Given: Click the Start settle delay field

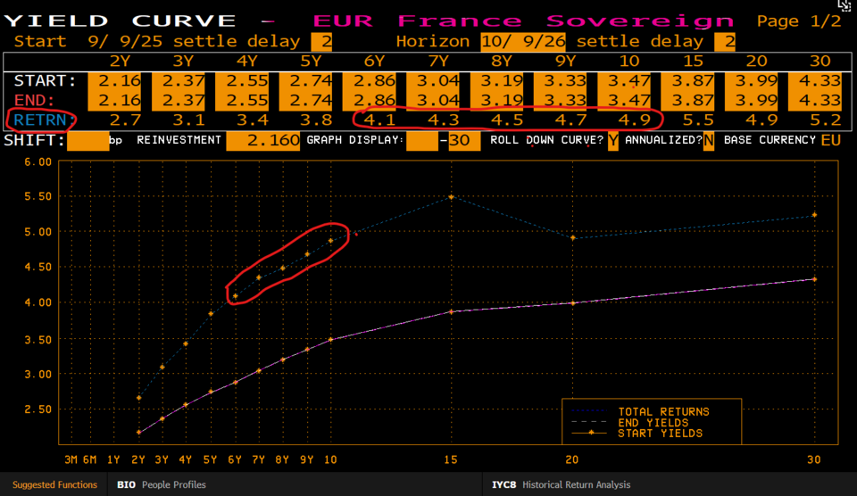Looking at the screenshot, I should coord(320,41).
